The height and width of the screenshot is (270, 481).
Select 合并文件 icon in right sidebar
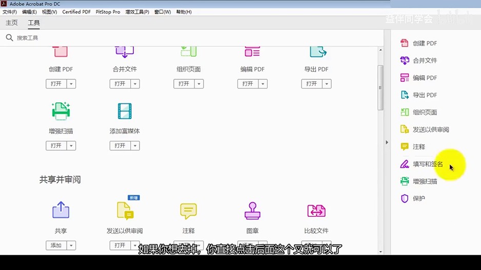(405, 60)
